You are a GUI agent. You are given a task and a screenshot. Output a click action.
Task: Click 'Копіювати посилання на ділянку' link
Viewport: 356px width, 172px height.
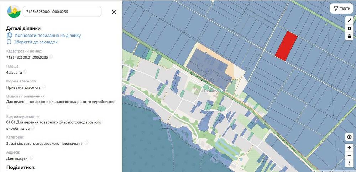pyautogui.click(x=47, y=35)
